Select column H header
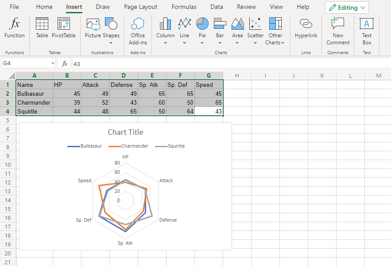This screenshot has width=391, height=266. coord(237,75)
